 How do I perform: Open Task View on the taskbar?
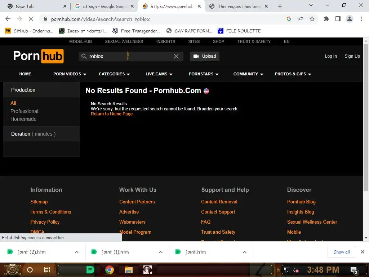(47, 270)
